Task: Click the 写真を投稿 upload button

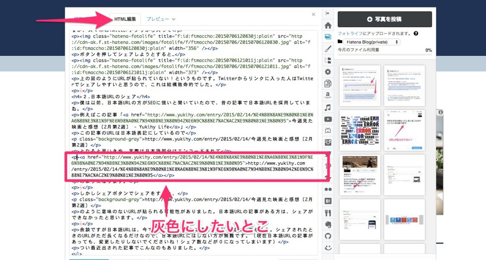Action: (x=385, y=19)
